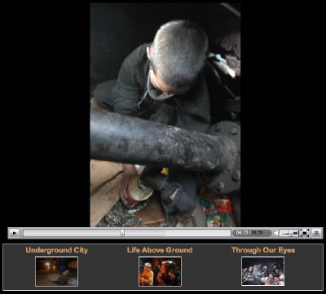Enter fullscreen mode with the expand icon
Viewport: 326px width, 294px height.
[x=305, y=233]
